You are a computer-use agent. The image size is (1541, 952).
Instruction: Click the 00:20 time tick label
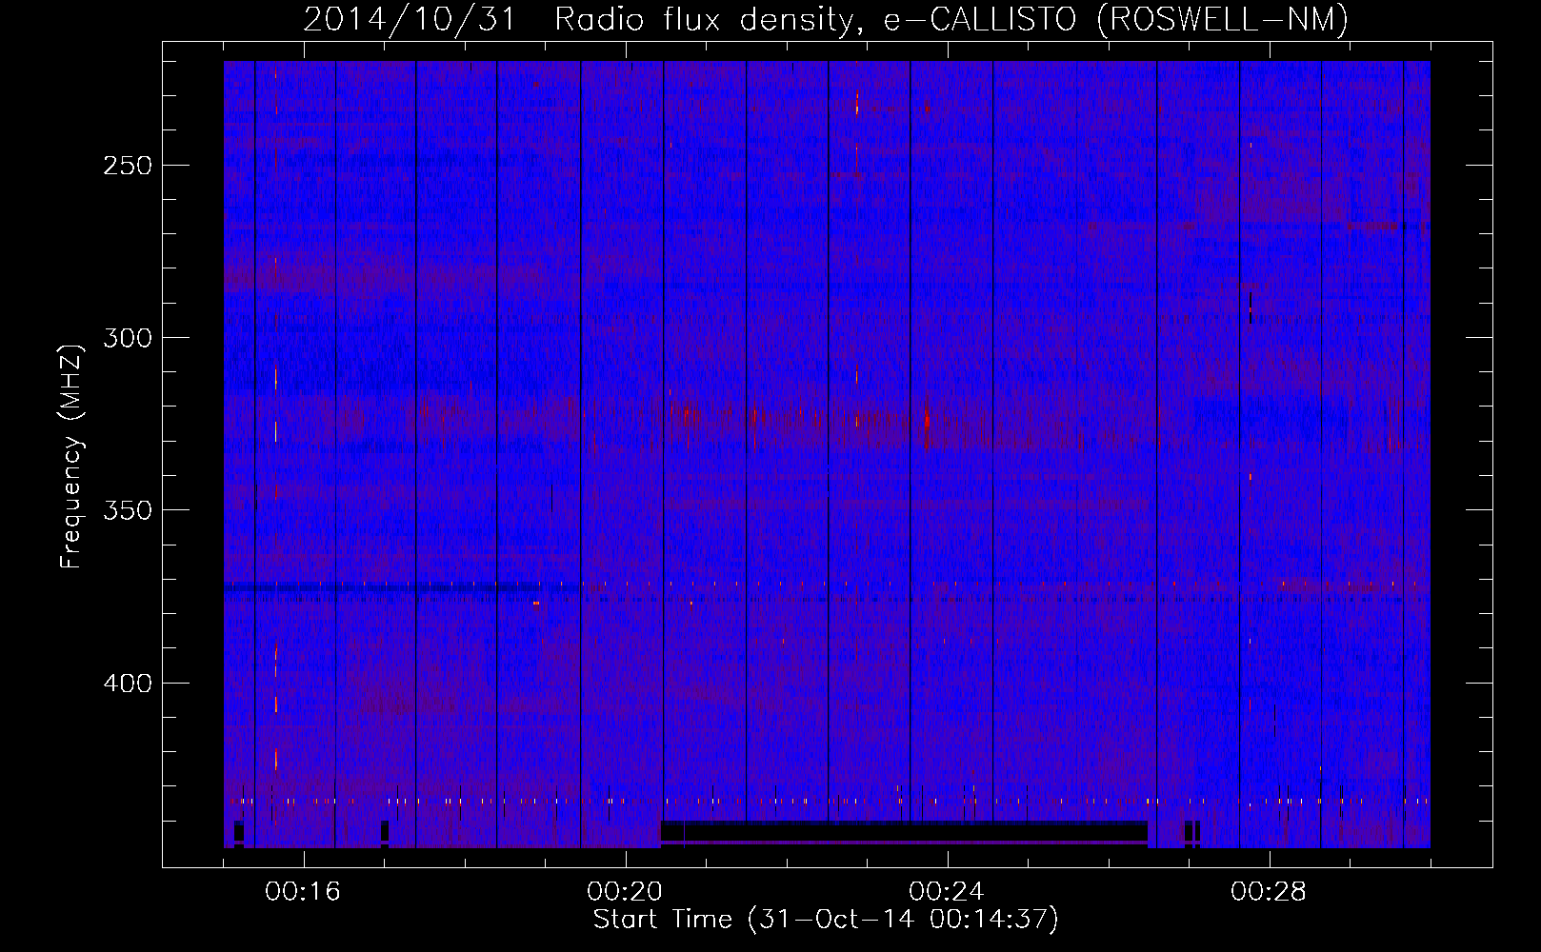pyautogui.click(x=625, y=892)
